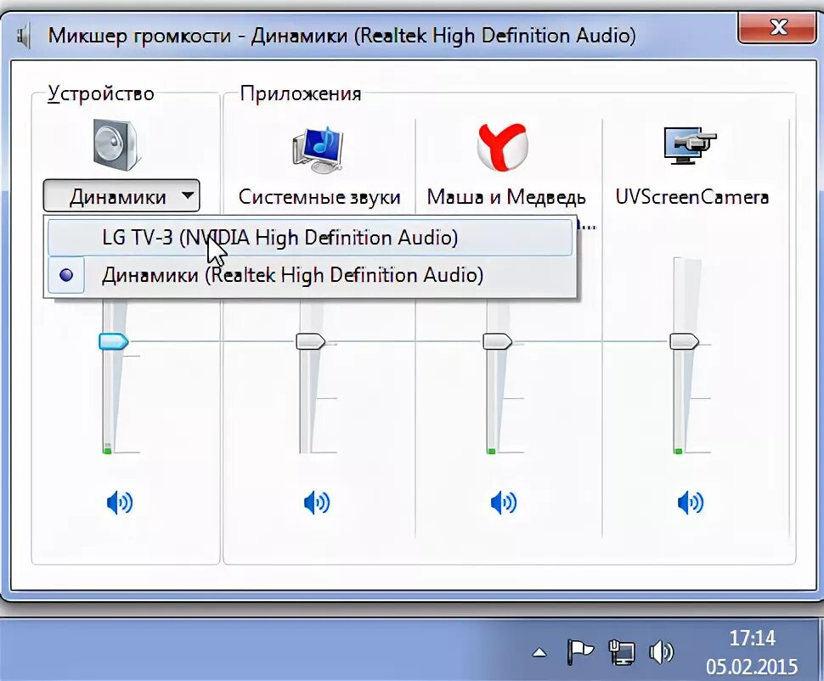
Task: Open the Динамики device dropdown
Action: 121,196
